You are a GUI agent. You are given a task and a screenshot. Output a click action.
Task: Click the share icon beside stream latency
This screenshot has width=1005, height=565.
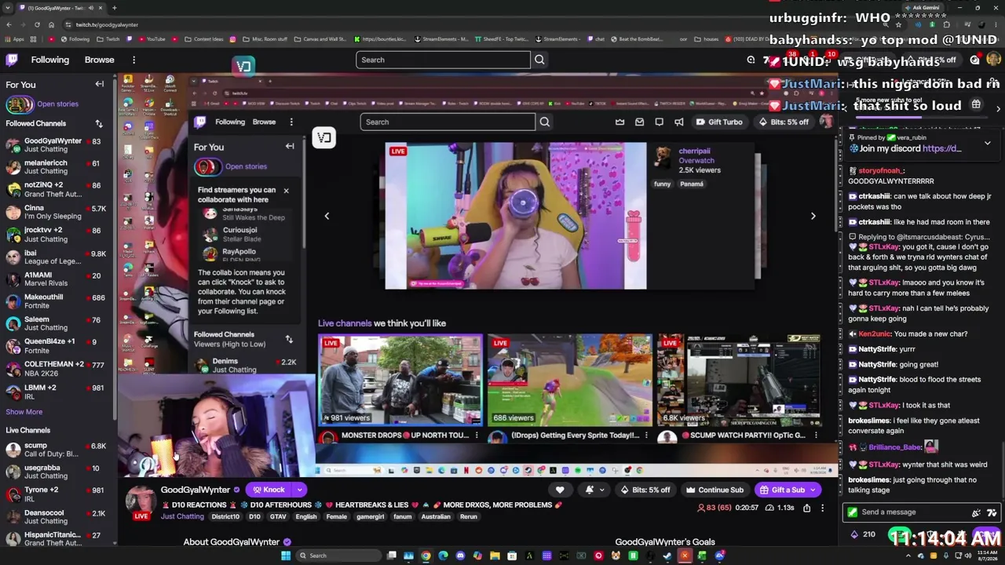806,508
